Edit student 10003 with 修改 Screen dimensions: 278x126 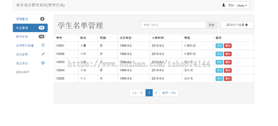tap(219, 62)
